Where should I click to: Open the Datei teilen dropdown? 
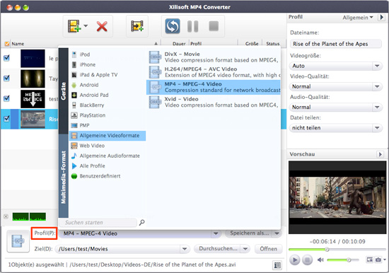336,128
